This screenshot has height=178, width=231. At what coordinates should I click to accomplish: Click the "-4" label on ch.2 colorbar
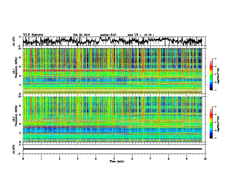coord(215,115)
